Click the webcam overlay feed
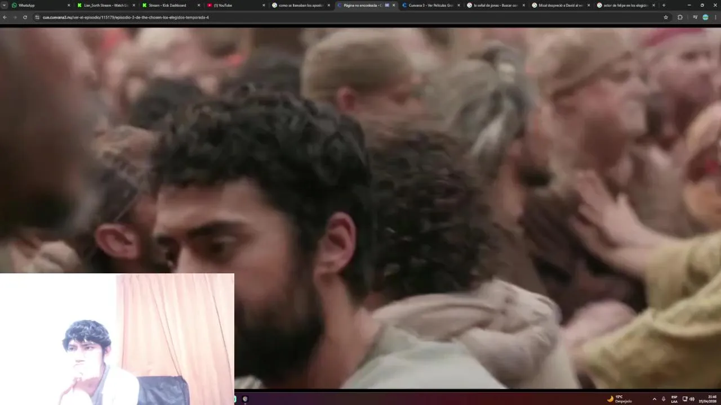721x405 pixels. pos(117,339)
